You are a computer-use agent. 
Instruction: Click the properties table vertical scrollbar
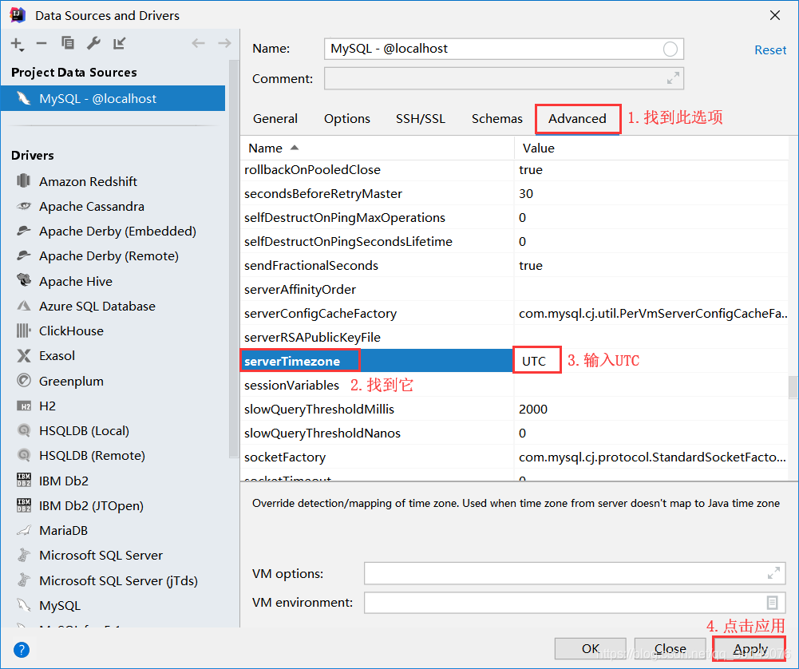pos(793,387)
